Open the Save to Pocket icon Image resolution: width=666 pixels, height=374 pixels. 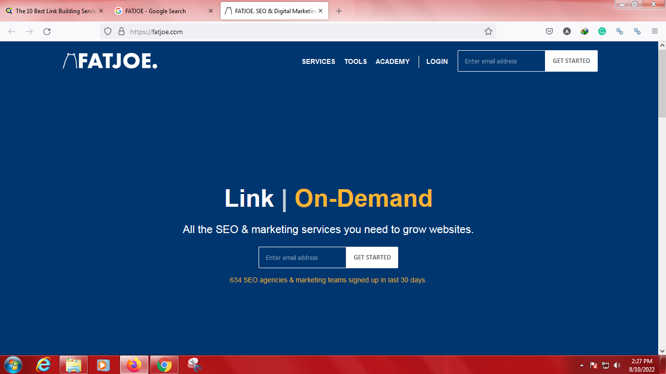coord(549,31)
